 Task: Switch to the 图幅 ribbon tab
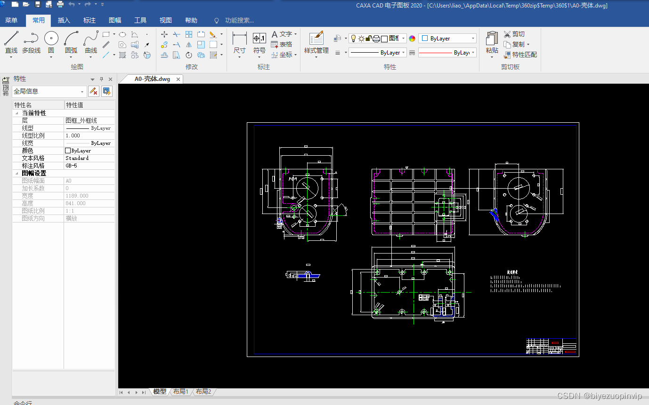[115, 20]
